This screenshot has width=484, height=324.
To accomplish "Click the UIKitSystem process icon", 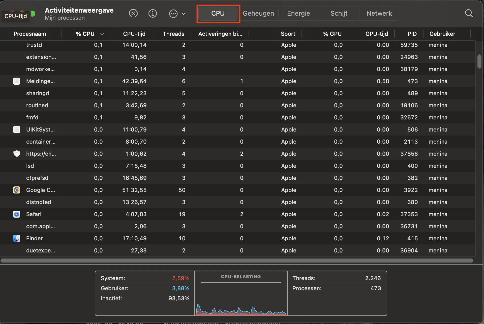I will pos(17,129).
